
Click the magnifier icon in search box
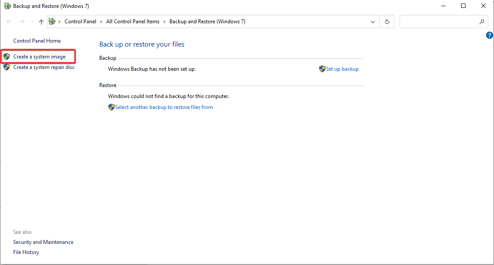pos(482,22)
